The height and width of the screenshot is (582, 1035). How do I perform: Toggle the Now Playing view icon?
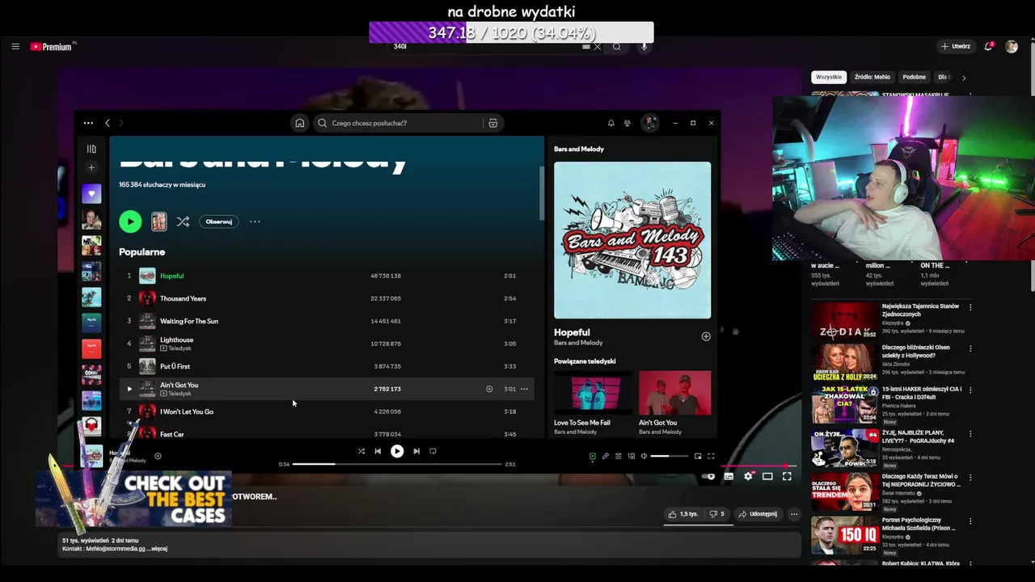tap(592, 456)
